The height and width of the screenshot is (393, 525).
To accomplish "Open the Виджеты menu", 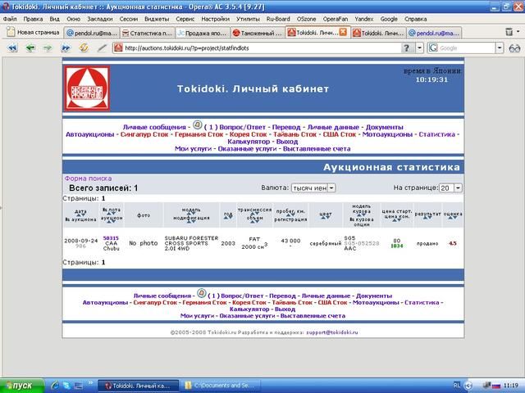I will 157,19.
